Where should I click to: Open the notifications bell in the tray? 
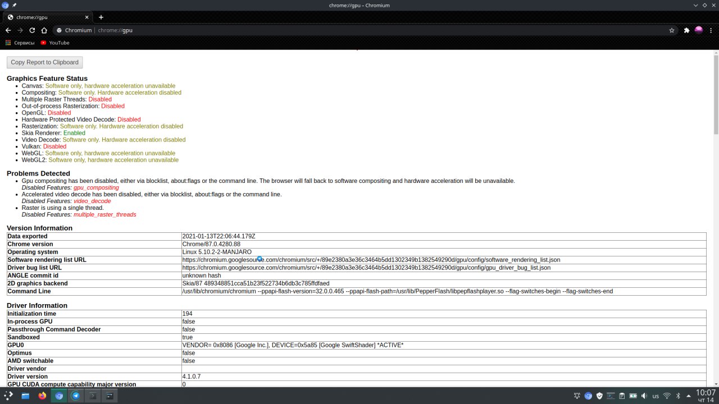point(577,396)
